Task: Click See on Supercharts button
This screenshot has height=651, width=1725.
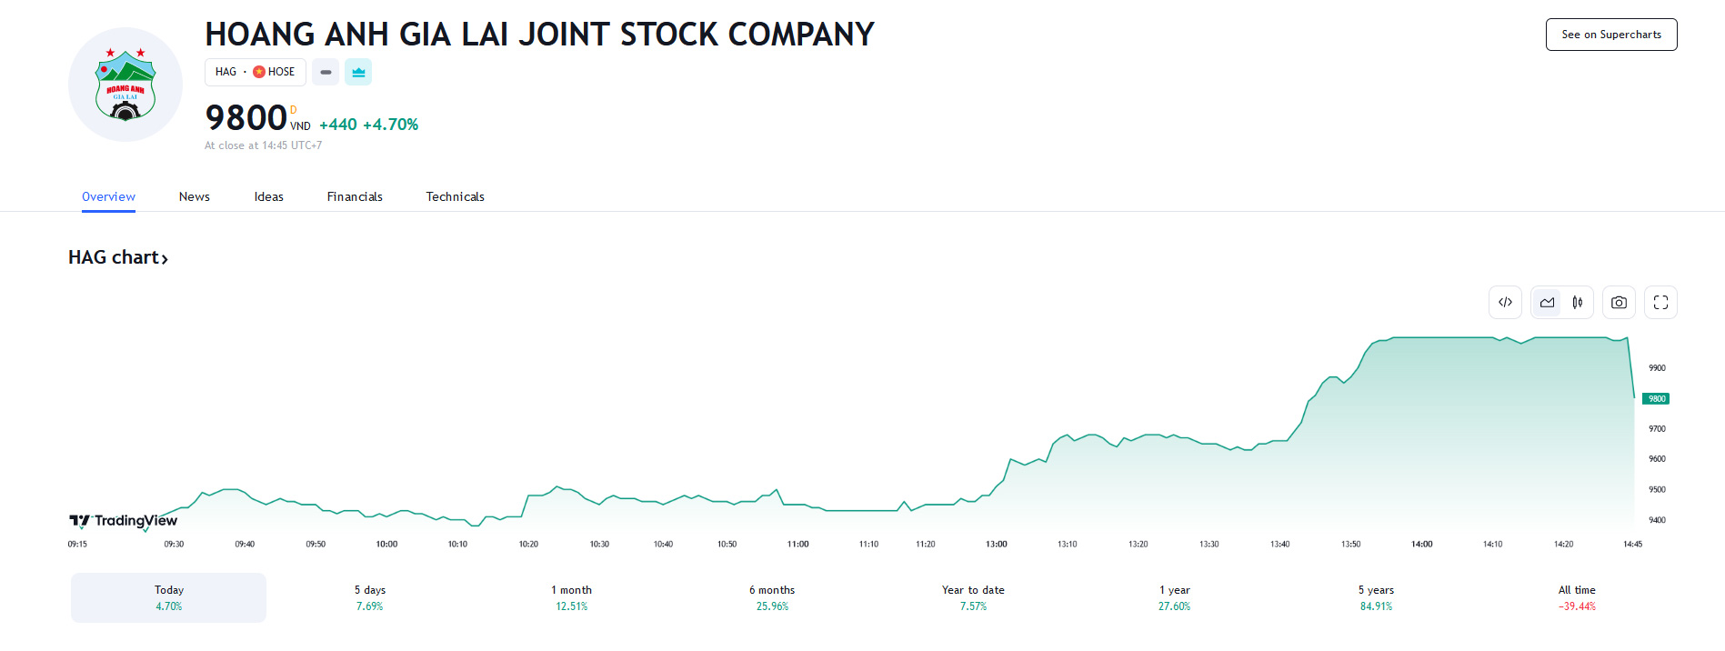Action: [1610, 35]
